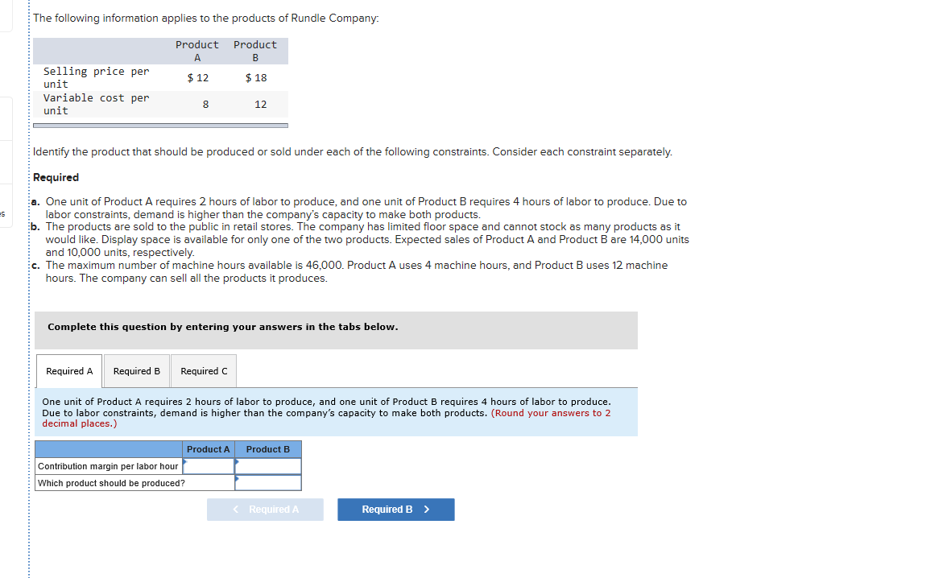Click the Product A answer column header
Viewport: 943px width, 578px height.
tap(208, 449)
